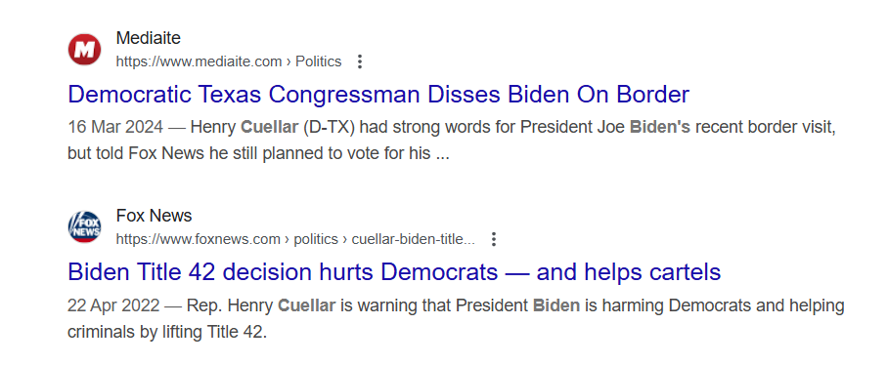The width and height of the screenshot is (888, 365).
Task: Click the Fox News logo favicon
Action: tap(84, 226)
